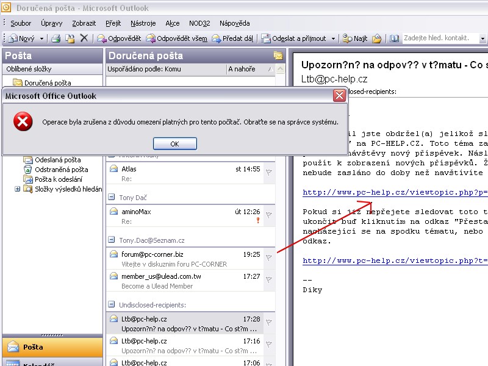This screenshot has width=488, height=366.
Task: Select the Pošta k odeslání folder
Action: tap(53, 179)
